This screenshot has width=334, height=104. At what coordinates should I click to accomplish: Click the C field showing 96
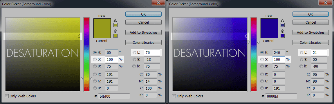pyautogui.click(x=317, y=74)
